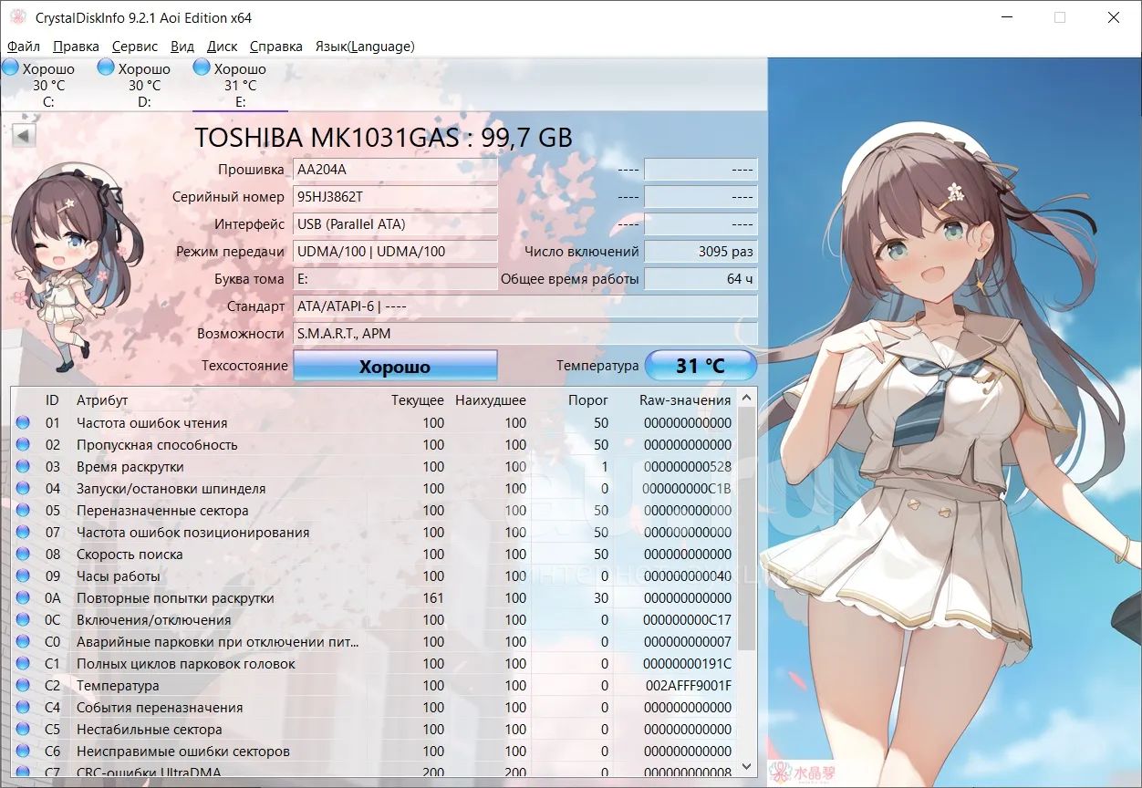Open the Правка menu
The height and width of the screenshot is (788, 1142).
[x=77, y=46]
